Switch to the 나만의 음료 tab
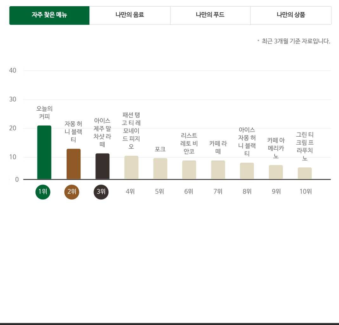Viewport: 339px width, 325px height. (130, 15)
